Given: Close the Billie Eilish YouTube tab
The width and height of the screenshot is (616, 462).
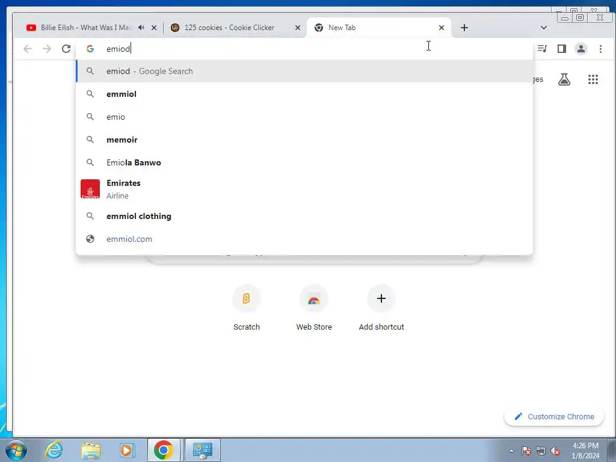Looking at the screenshot, I should tap(154, 28).
